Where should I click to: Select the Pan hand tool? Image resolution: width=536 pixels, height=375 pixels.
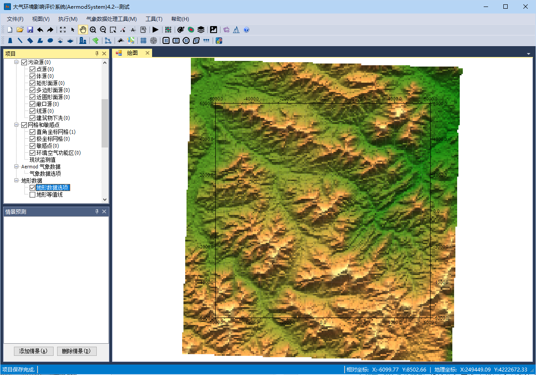pos(83,30)
